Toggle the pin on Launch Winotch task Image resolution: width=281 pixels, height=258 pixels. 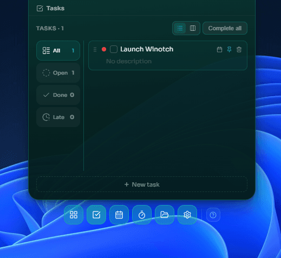(229, 49)
